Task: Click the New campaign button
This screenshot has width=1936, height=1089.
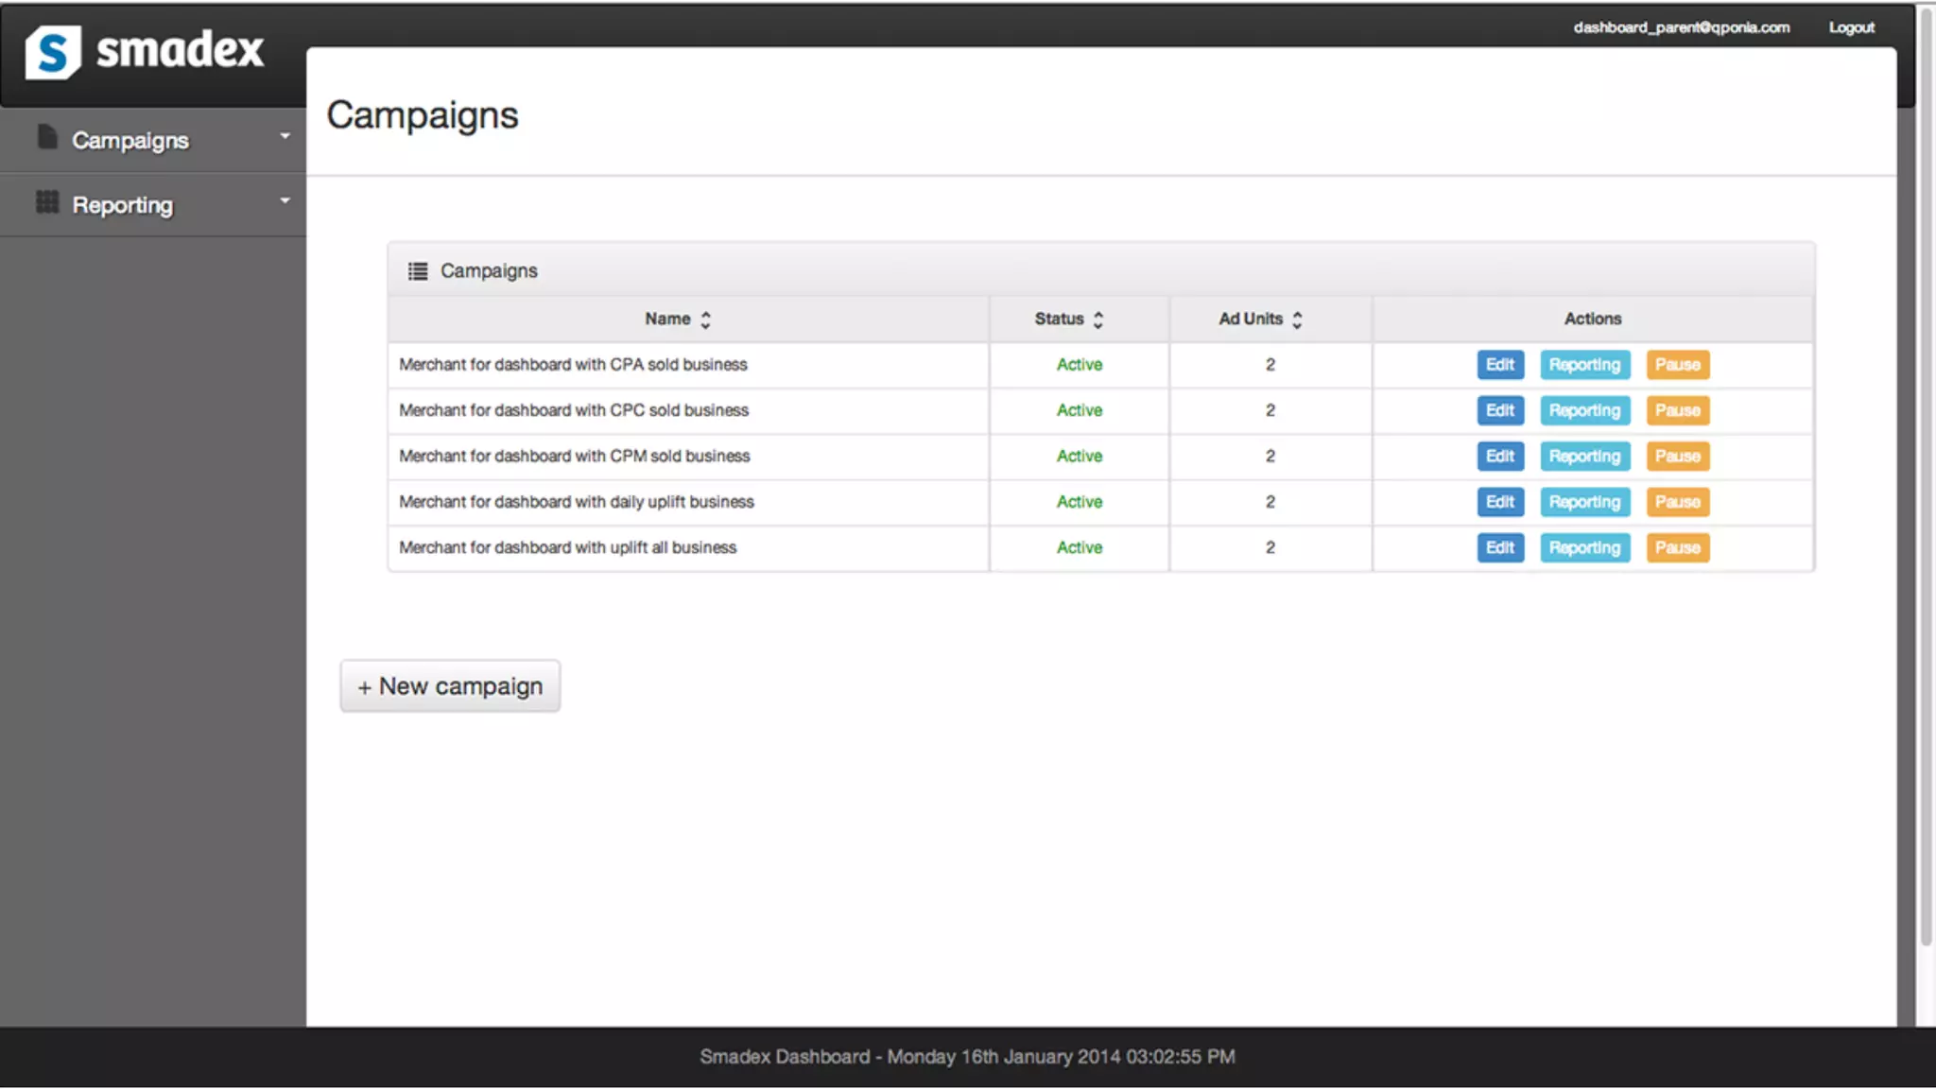Action: pos(450,686)
